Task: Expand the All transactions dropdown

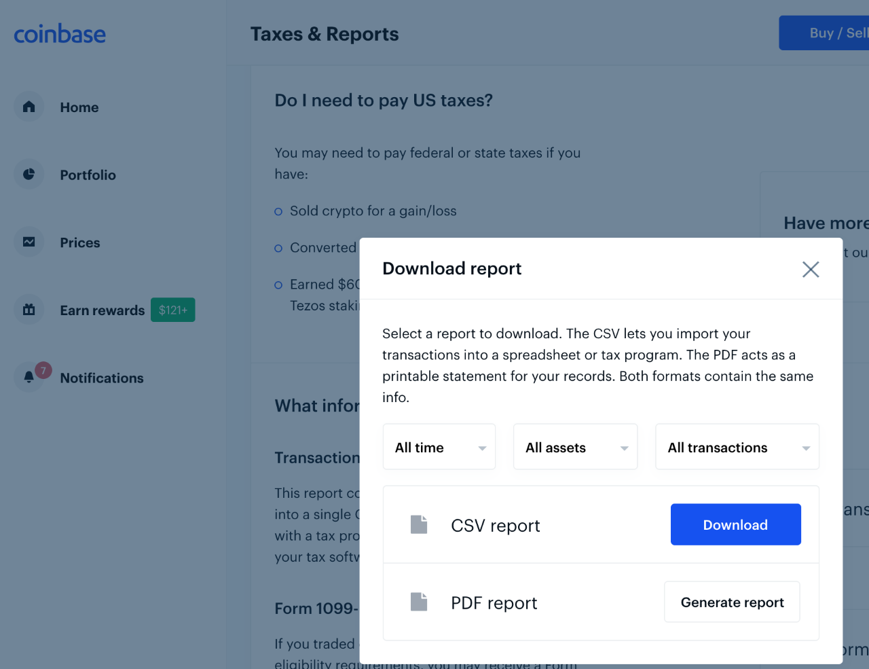Action: click(737, 447)
